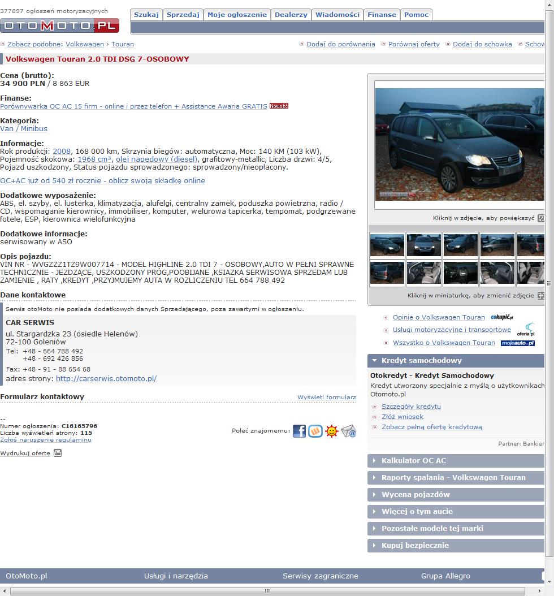554x596 pixels.
Task: Open the Pomoc tab
Action: (x=417, y=15)
